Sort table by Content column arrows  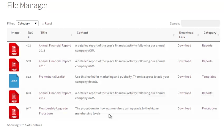point(173,35)
